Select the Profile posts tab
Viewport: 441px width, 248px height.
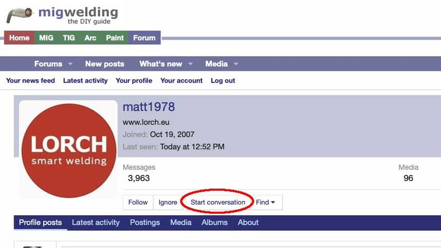pyautogui.click(x=40, y=223)
